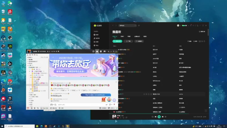Image resolution: width=227 pixels, height=128 pixels.
Task: Toggle the loop mode icon in player bar
Action: 152,117
